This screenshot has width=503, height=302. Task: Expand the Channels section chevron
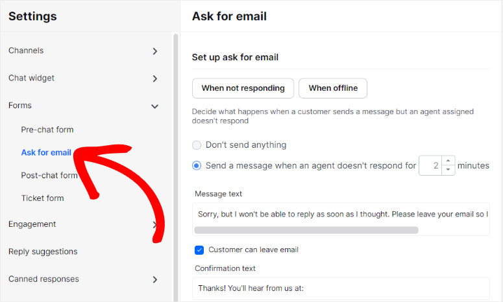pyautogui.click(x=155, y=51)
